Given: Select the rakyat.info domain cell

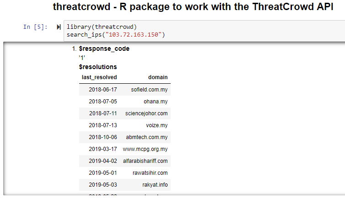Looking at the screenshot, I should click(155, 185).
